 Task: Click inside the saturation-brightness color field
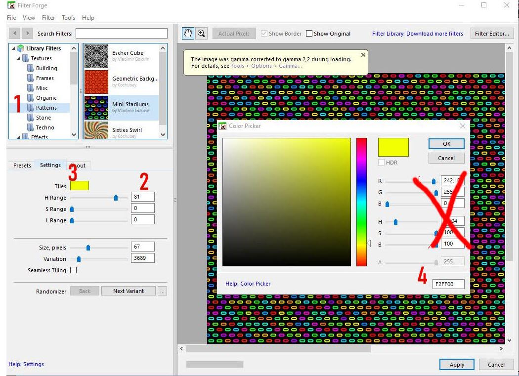(287, 202)
